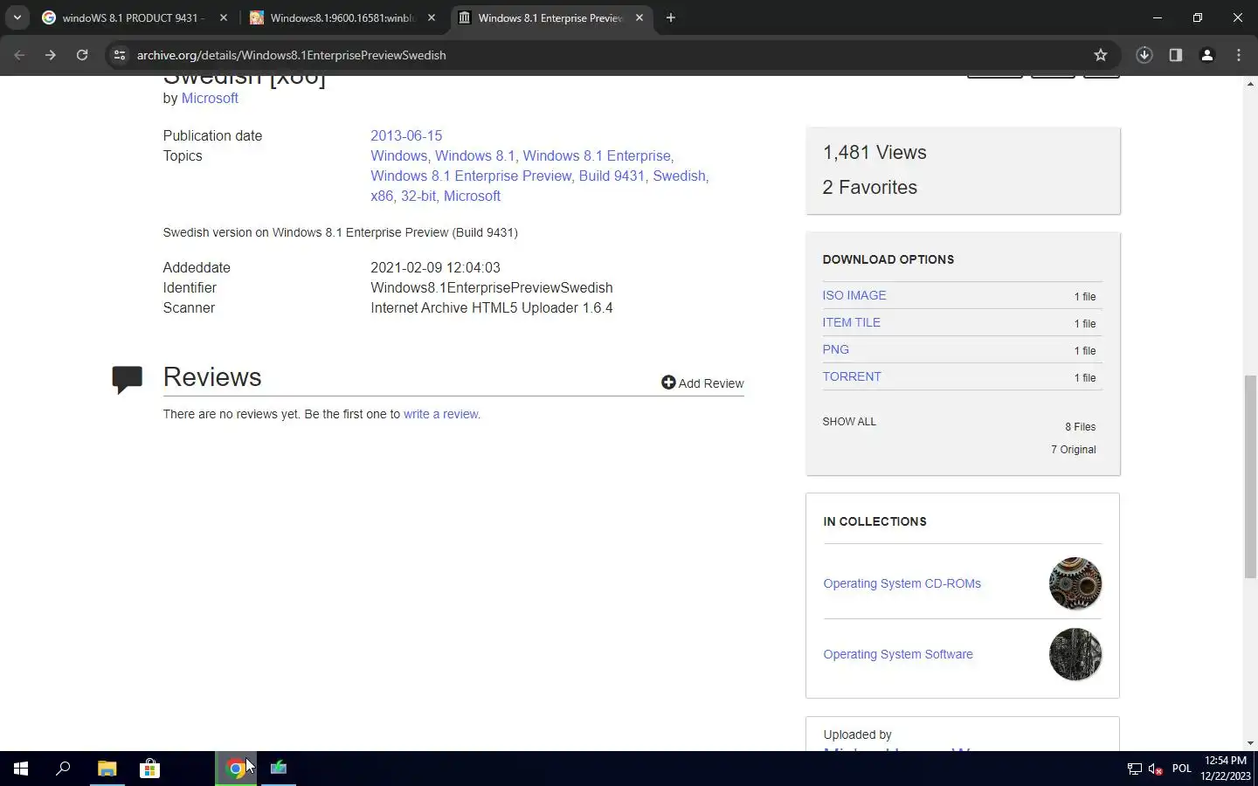Open Microsoft Store from the taskbar
The width and height of the screenshot is (1258, 786).
149,769
